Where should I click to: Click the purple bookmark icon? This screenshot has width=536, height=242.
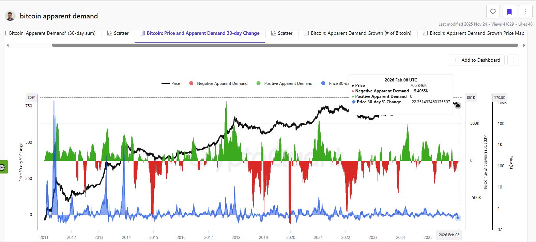(x=509, y=12)
